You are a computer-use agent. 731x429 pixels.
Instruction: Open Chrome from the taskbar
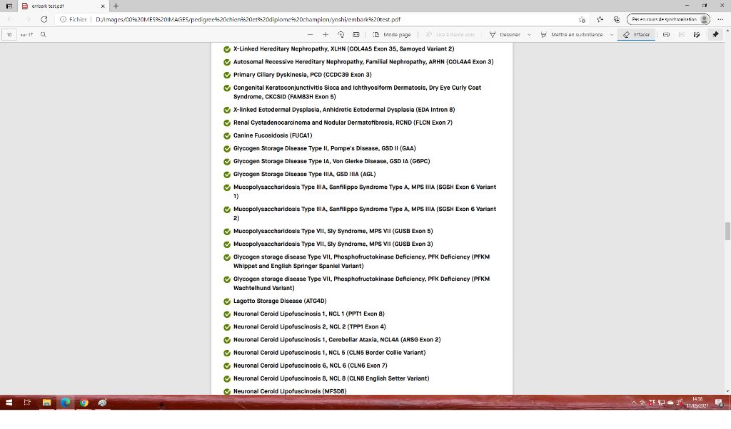point(84,403)
